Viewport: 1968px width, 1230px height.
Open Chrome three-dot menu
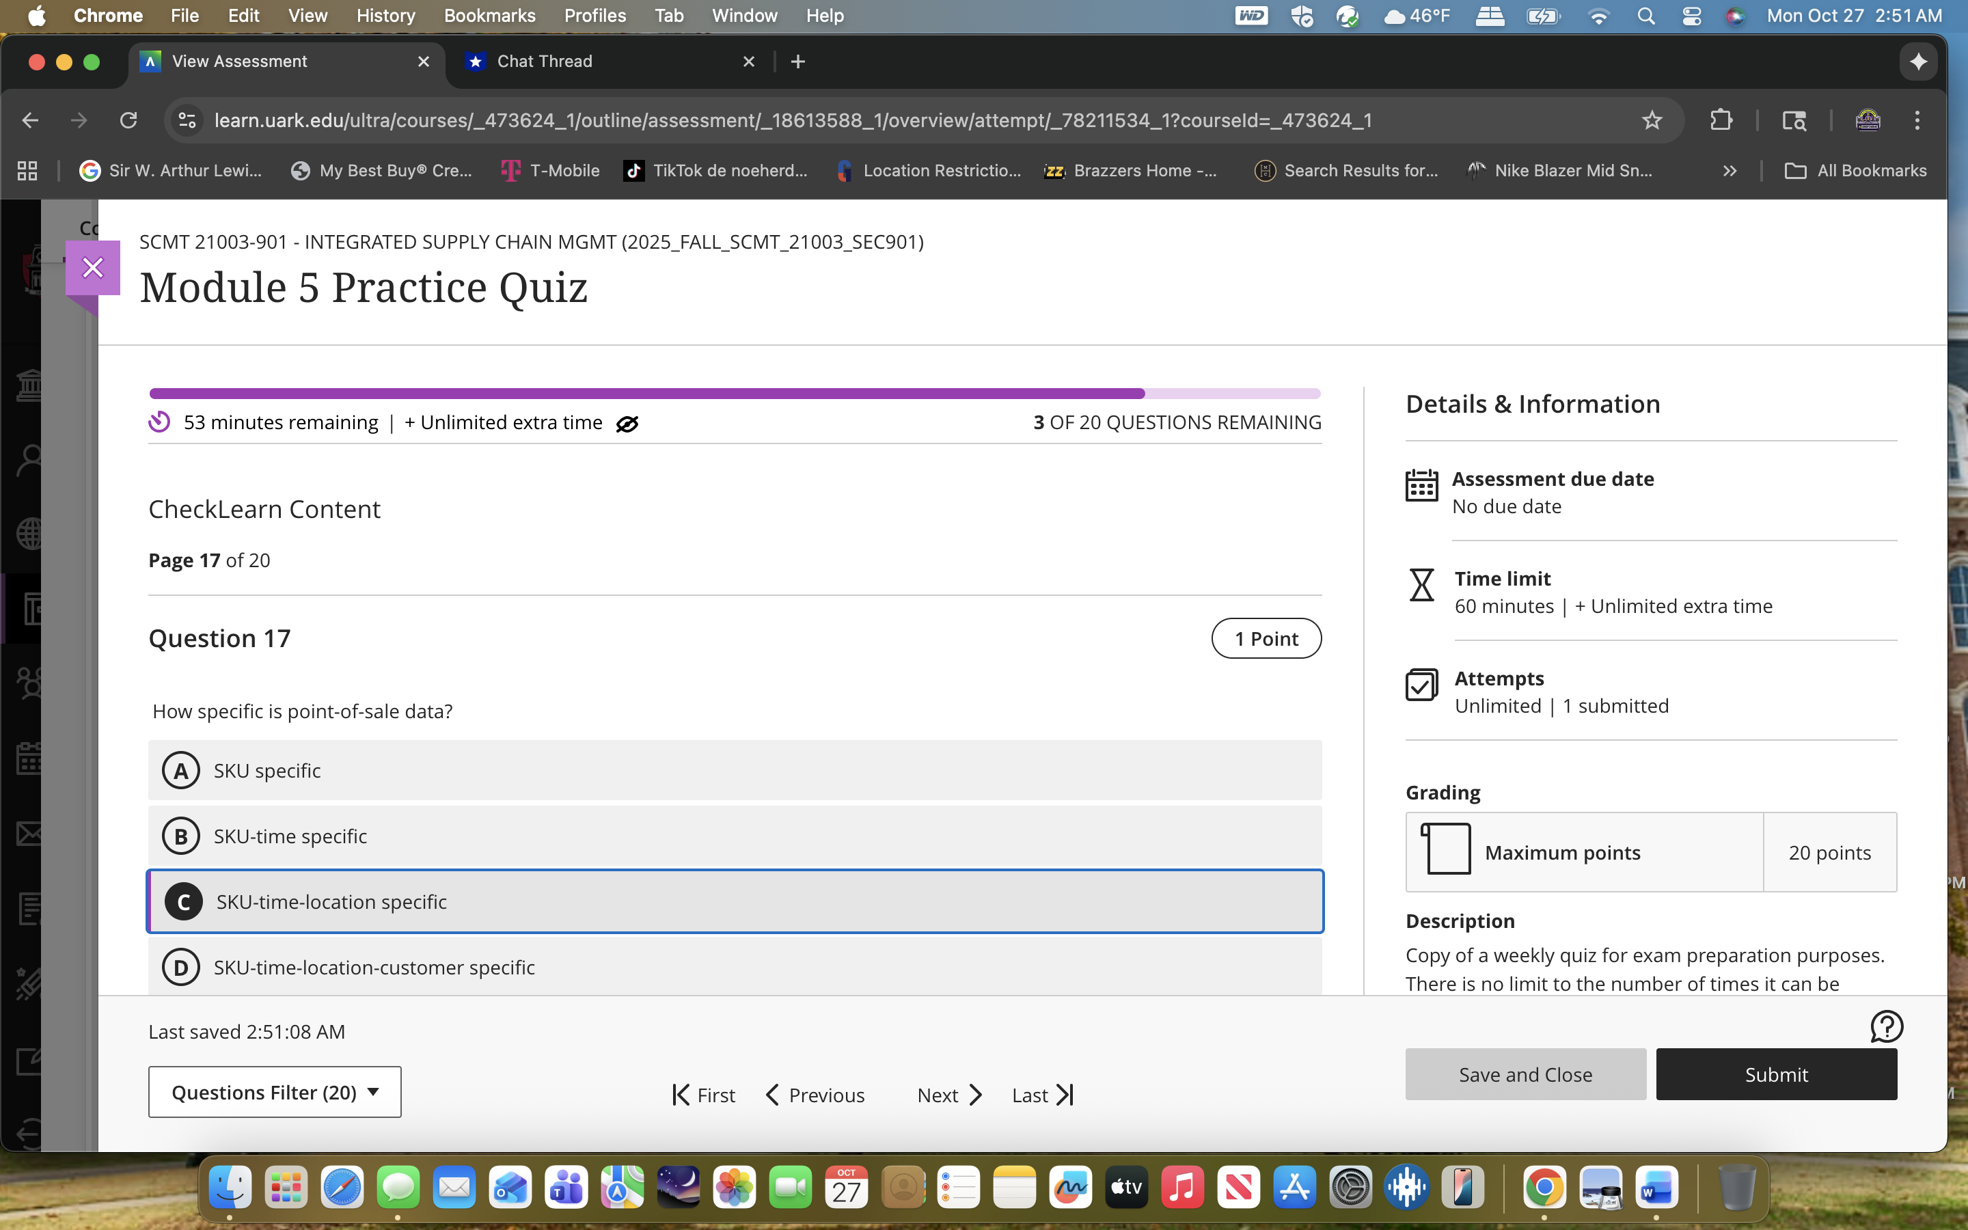(x=1917, y=120)
